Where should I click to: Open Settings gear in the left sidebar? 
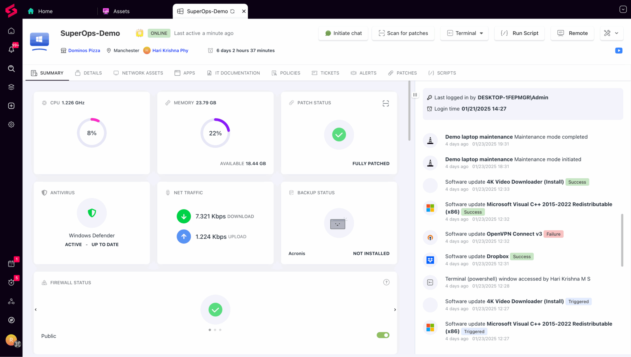coord(11,124)
